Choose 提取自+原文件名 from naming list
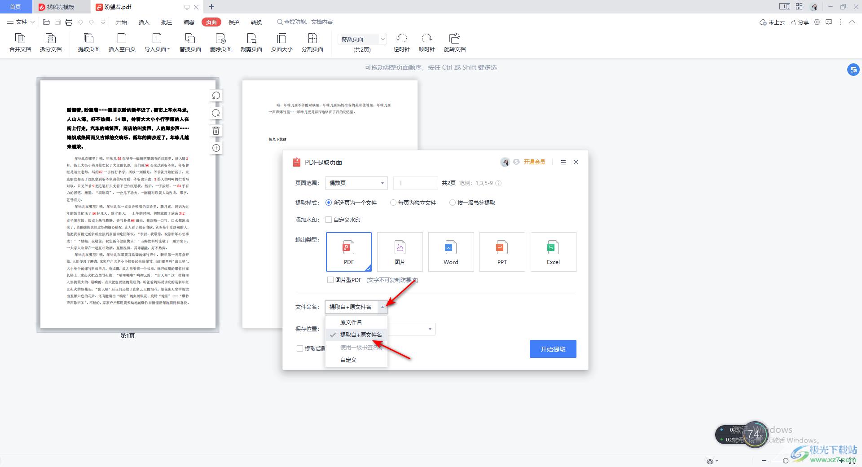 (356, 335)
